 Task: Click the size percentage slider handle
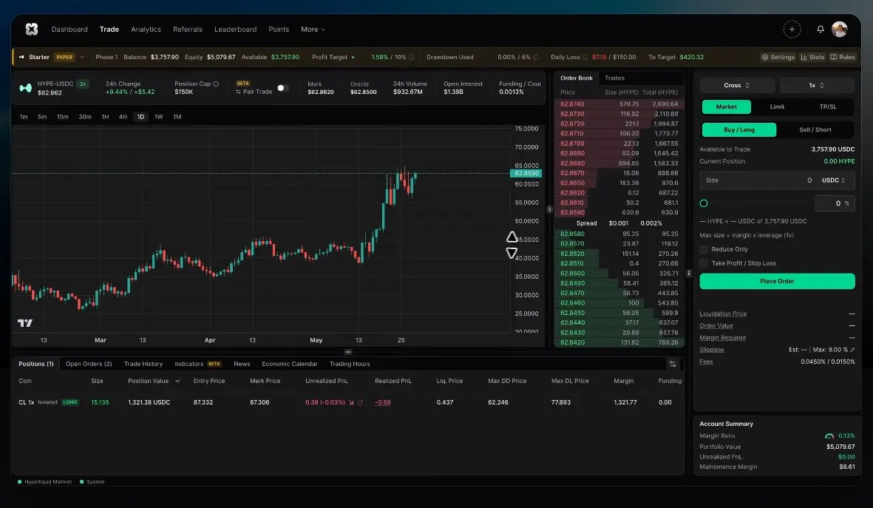click(x=704, y=203)
